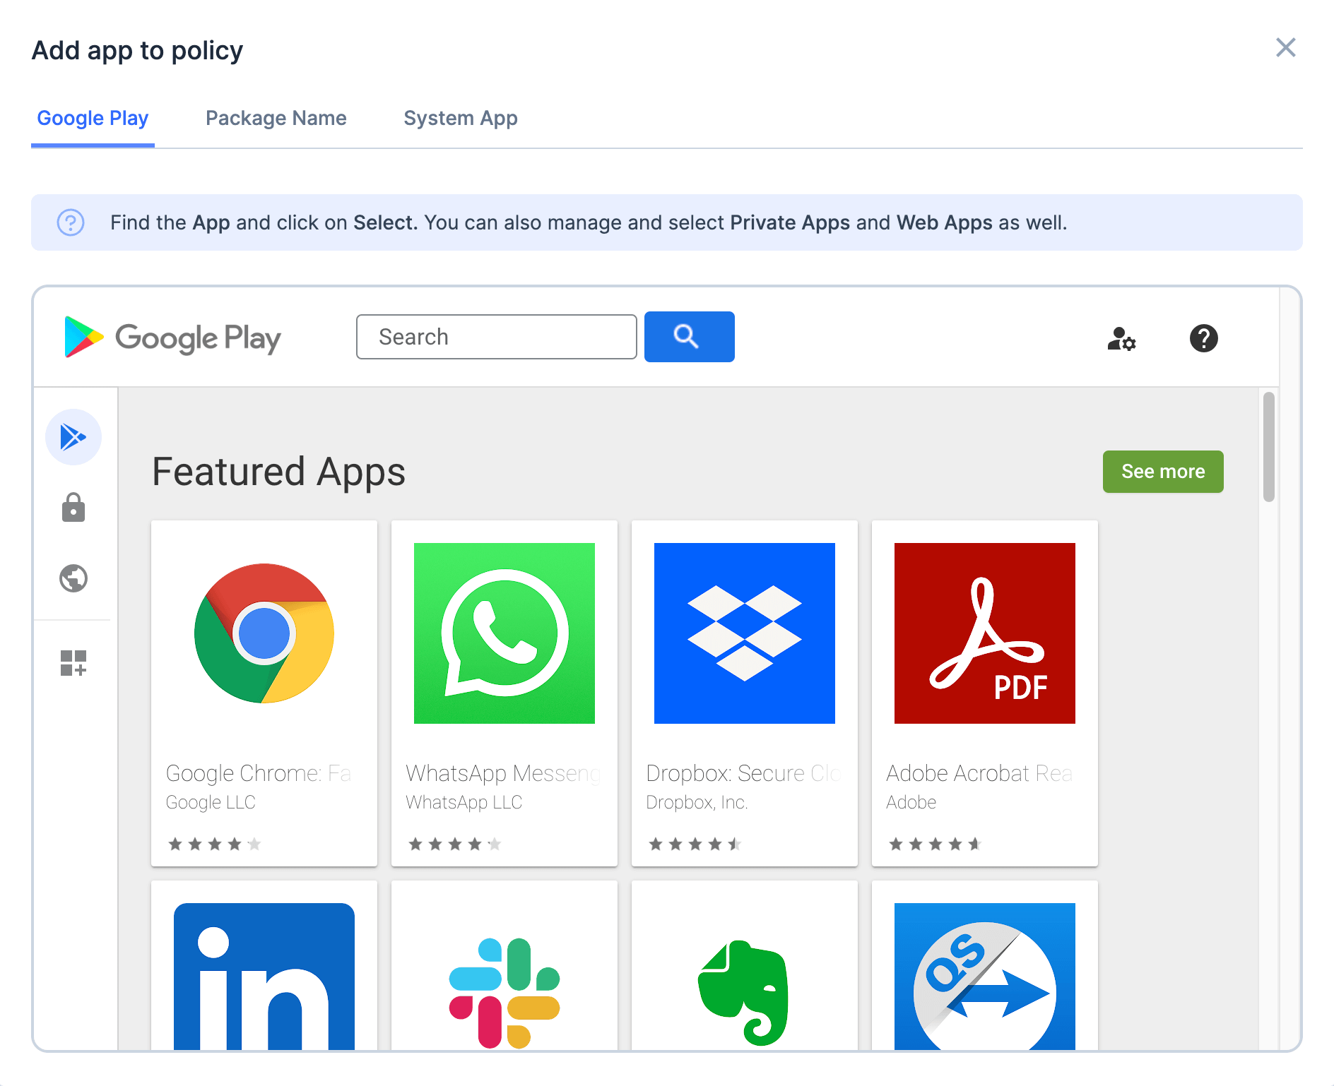Select the Dropbox app icon
Viewport: 1334px width, 1086px height.
[745, 633]
